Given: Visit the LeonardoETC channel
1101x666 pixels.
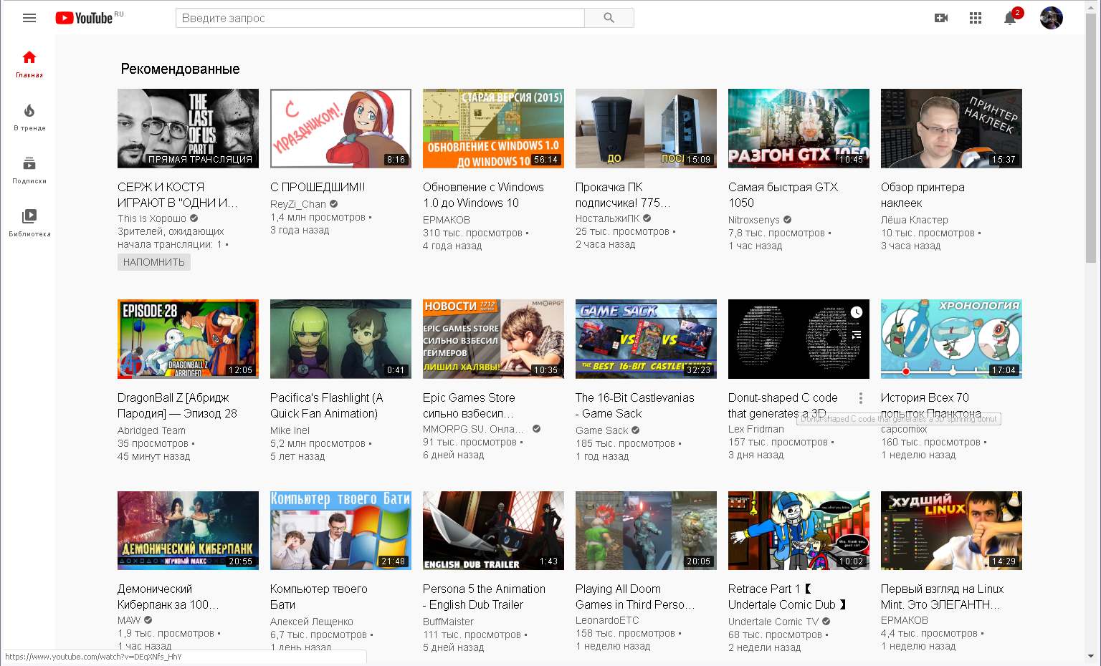Looking at the screenshot, I should [607, 620].
